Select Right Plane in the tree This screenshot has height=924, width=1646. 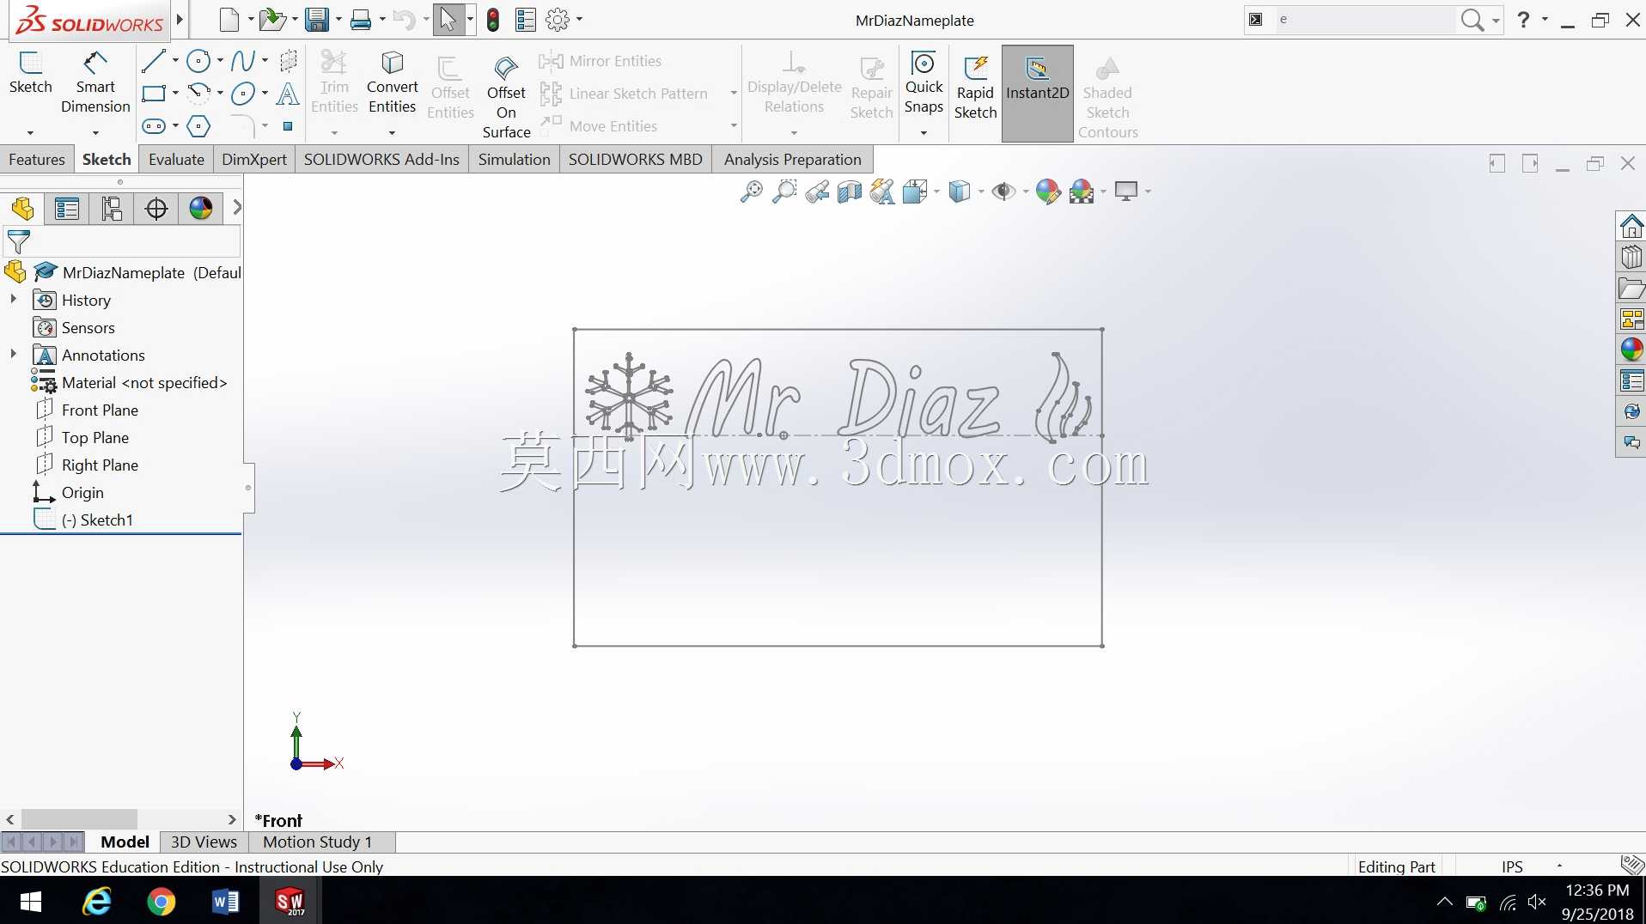point(100,465)
